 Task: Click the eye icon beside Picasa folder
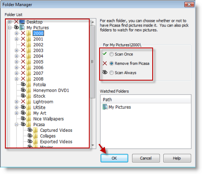tap(23, 124)
